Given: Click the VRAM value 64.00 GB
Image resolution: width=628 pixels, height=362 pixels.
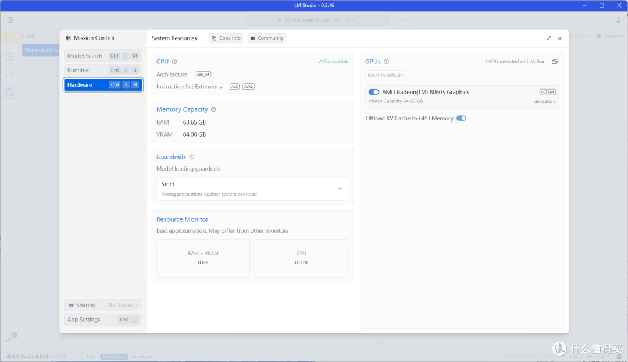Looking at the screenshot, I should (194, 134).
